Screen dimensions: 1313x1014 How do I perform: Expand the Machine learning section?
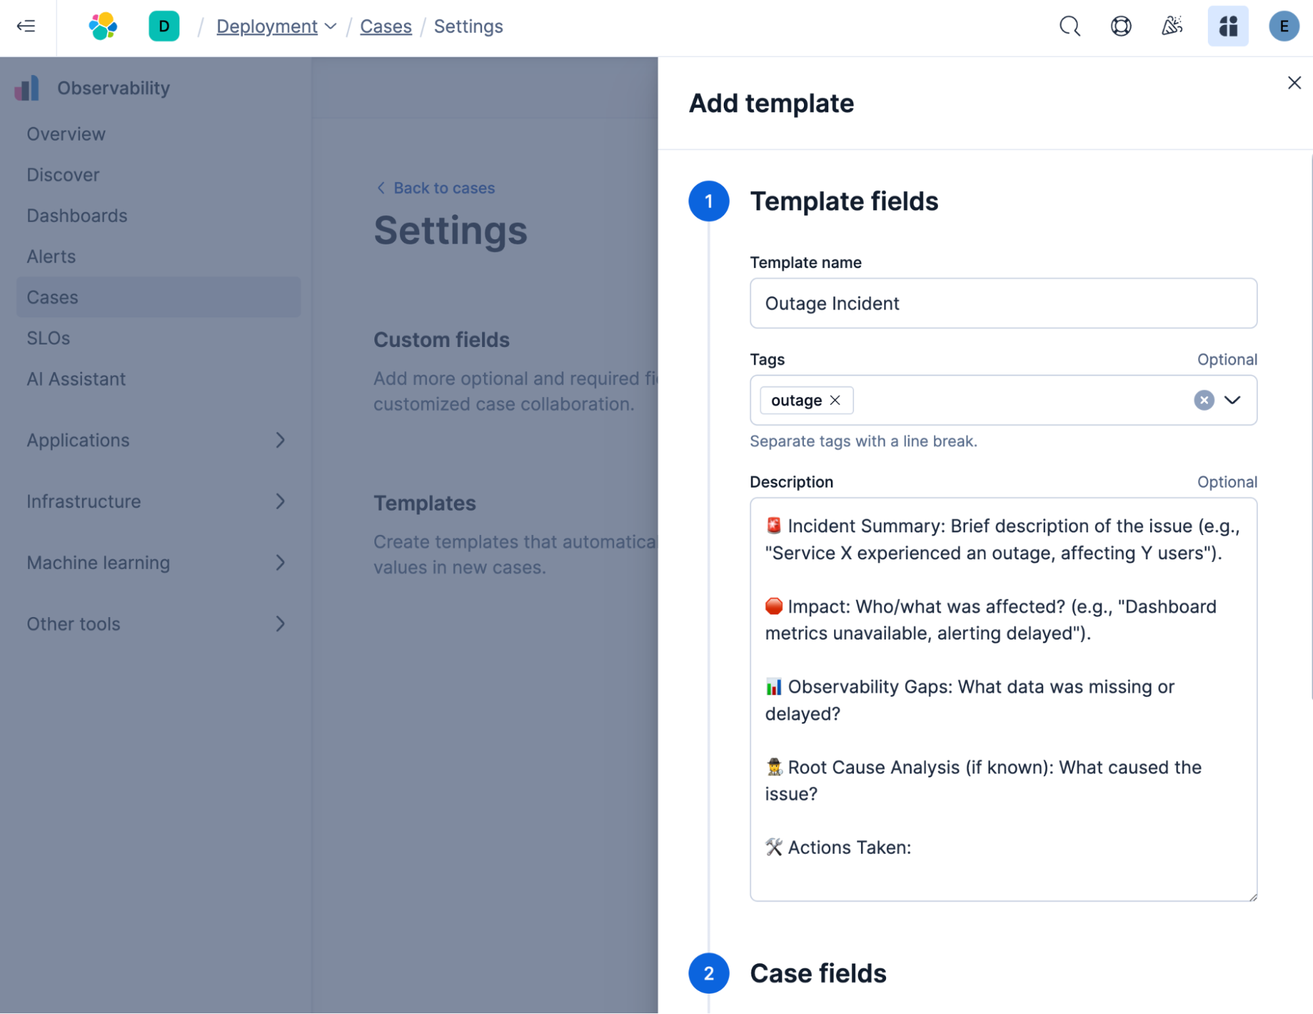[281, 563]
